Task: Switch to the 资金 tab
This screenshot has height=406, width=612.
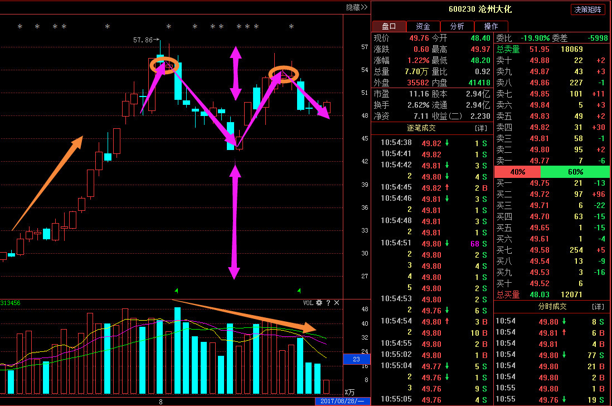Action: [x=423, y=26]
